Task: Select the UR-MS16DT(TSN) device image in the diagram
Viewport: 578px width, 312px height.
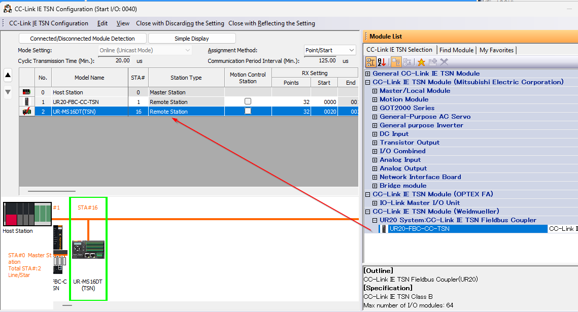Action: tap(88, 250)
